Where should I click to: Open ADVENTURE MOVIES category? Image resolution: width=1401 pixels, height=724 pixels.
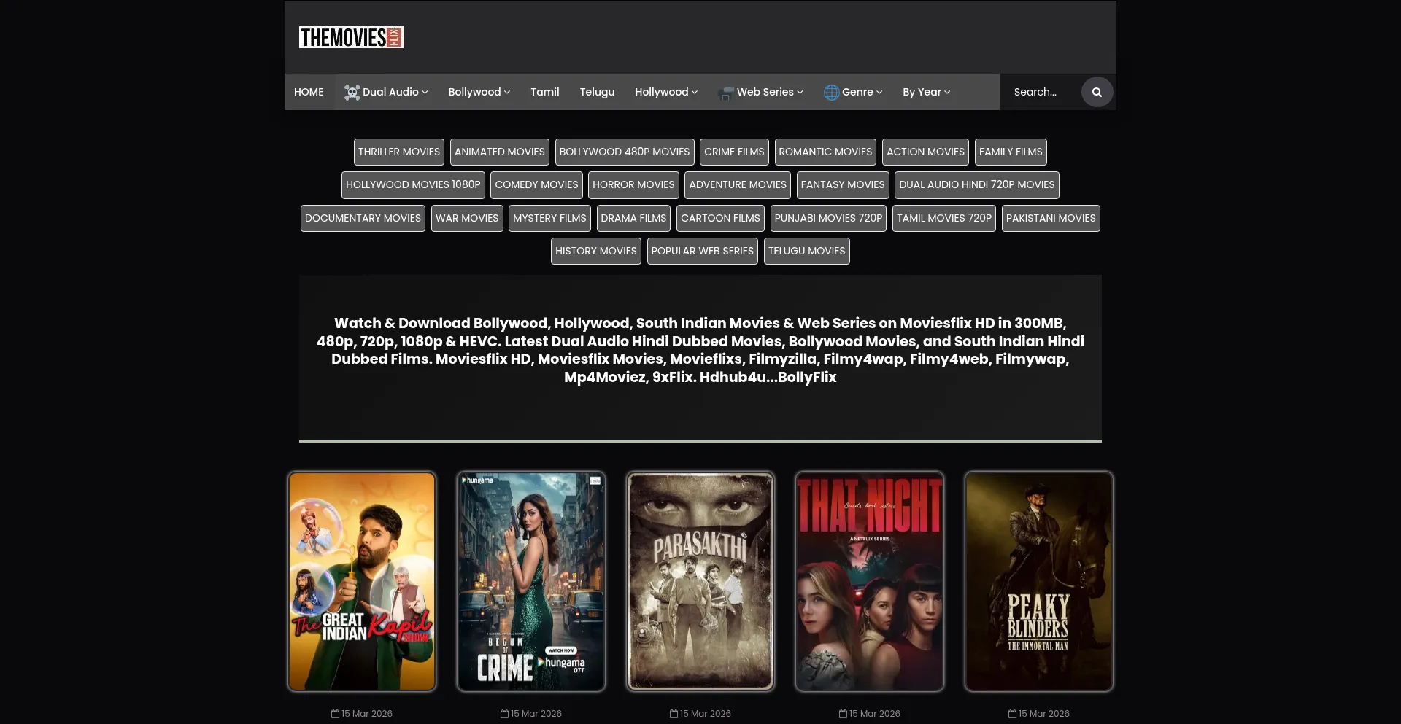pos(738,185)
